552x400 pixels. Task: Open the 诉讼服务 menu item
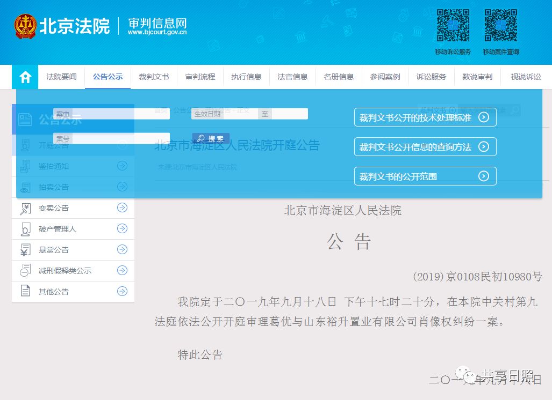(431, 77)
